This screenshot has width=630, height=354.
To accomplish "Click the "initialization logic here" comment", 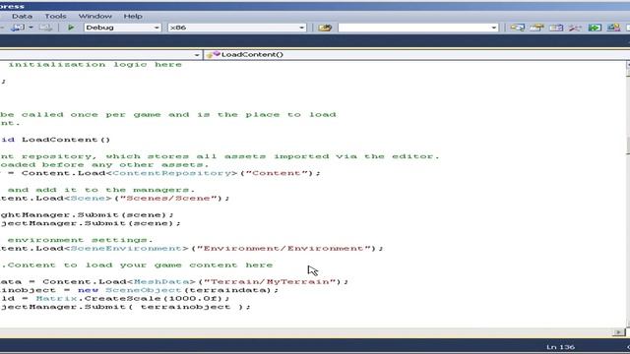I will click(95, 64).
